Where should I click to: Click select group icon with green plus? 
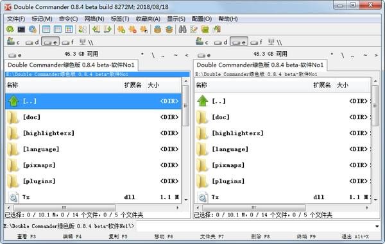click(121, 29)
